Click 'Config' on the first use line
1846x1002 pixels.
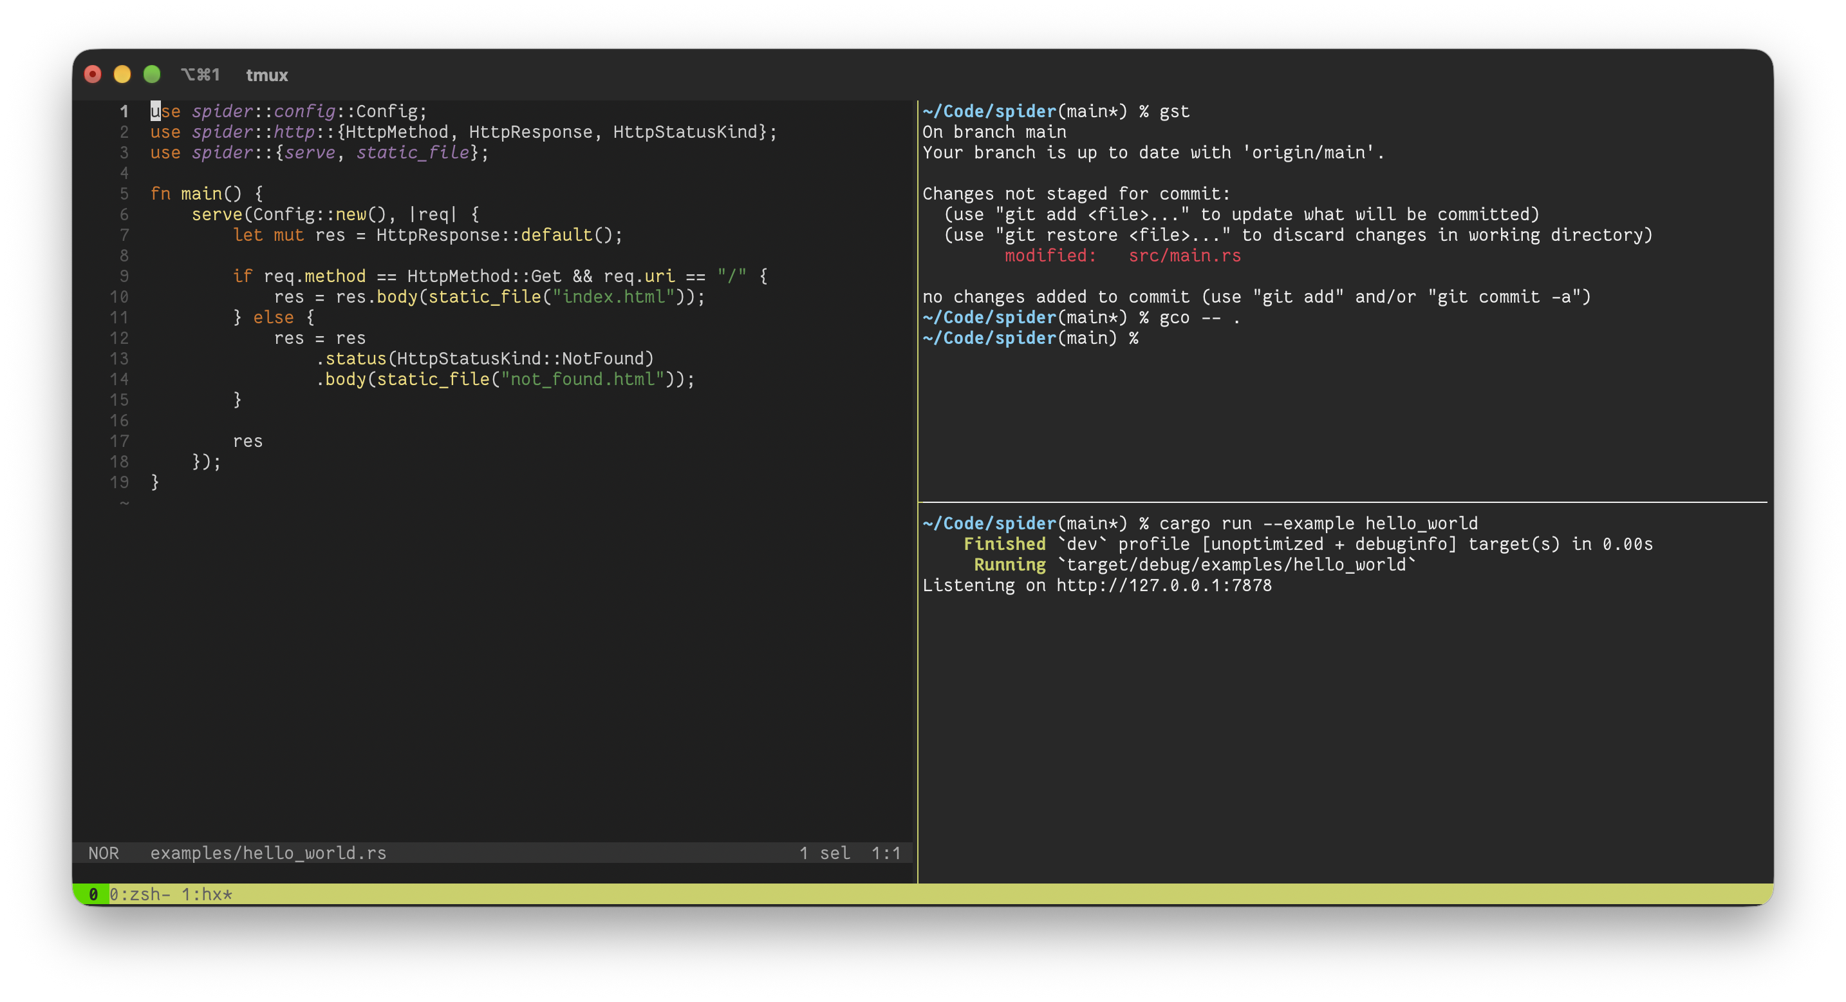(x=386, y=111)
